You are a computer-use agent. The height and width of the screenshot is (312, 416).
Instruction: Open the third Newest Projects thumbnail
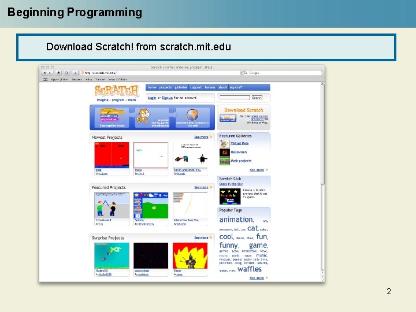(190, 155)
